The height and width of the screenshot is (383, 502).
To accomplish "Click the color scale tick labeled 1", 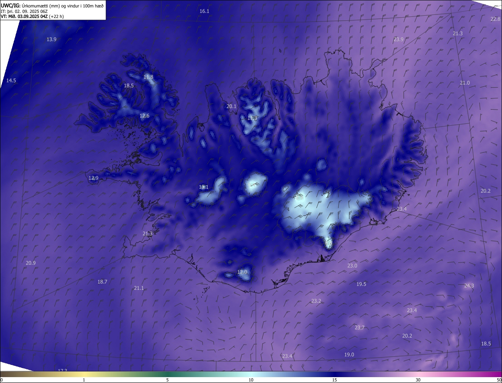I will click(84, 380).
